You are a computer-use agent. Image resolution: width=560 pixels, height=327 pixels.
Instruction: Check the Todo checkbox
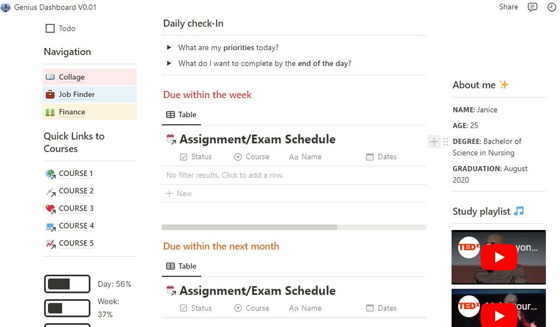50,28
